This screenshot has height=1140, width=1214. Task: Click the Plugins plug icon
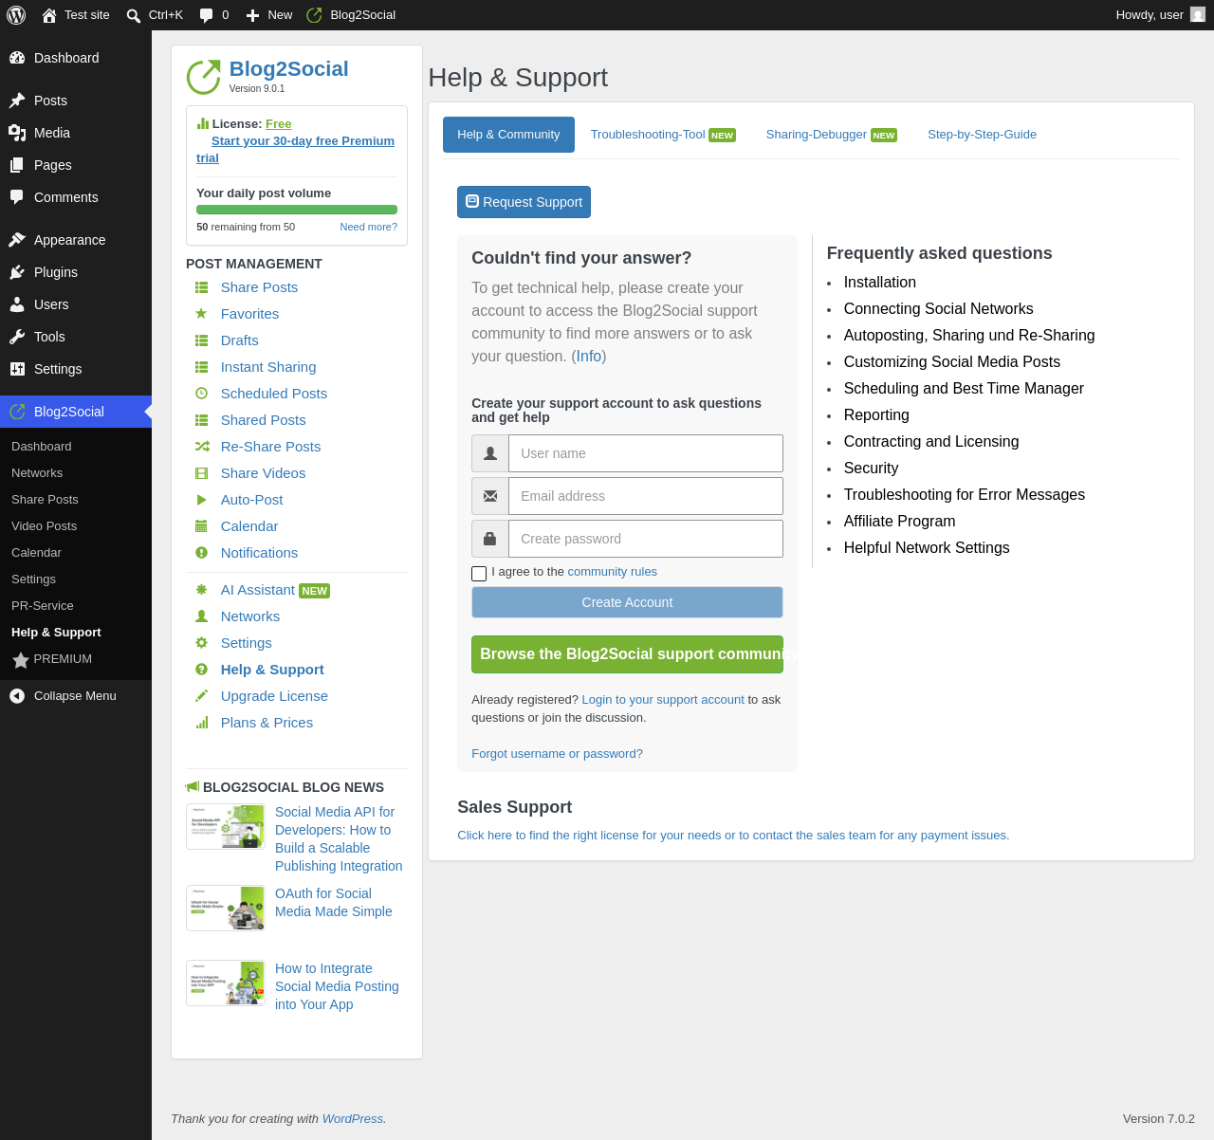pyautogui.click(x=17, y=272)
